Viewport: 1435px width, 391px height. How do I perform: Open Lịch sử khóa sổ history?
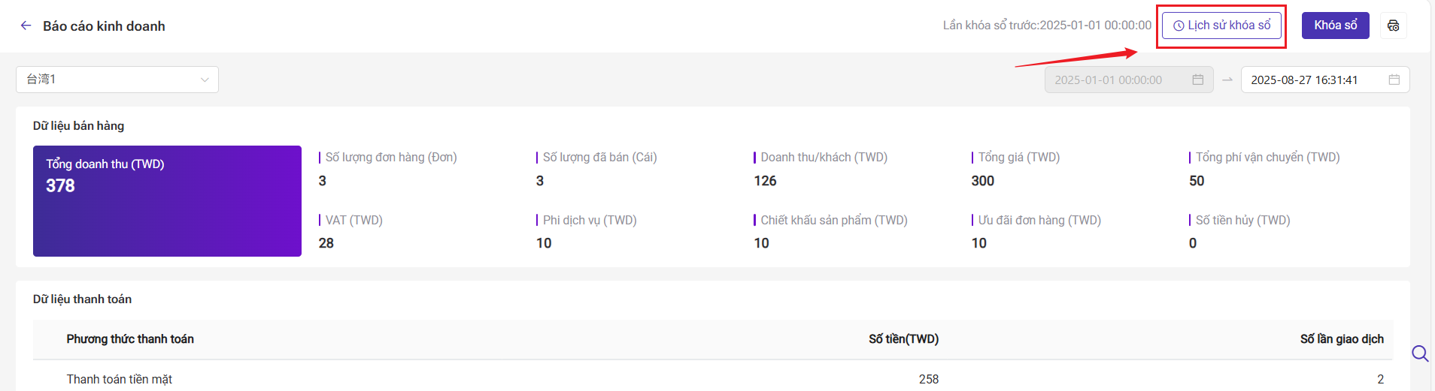coord(1221,26)
